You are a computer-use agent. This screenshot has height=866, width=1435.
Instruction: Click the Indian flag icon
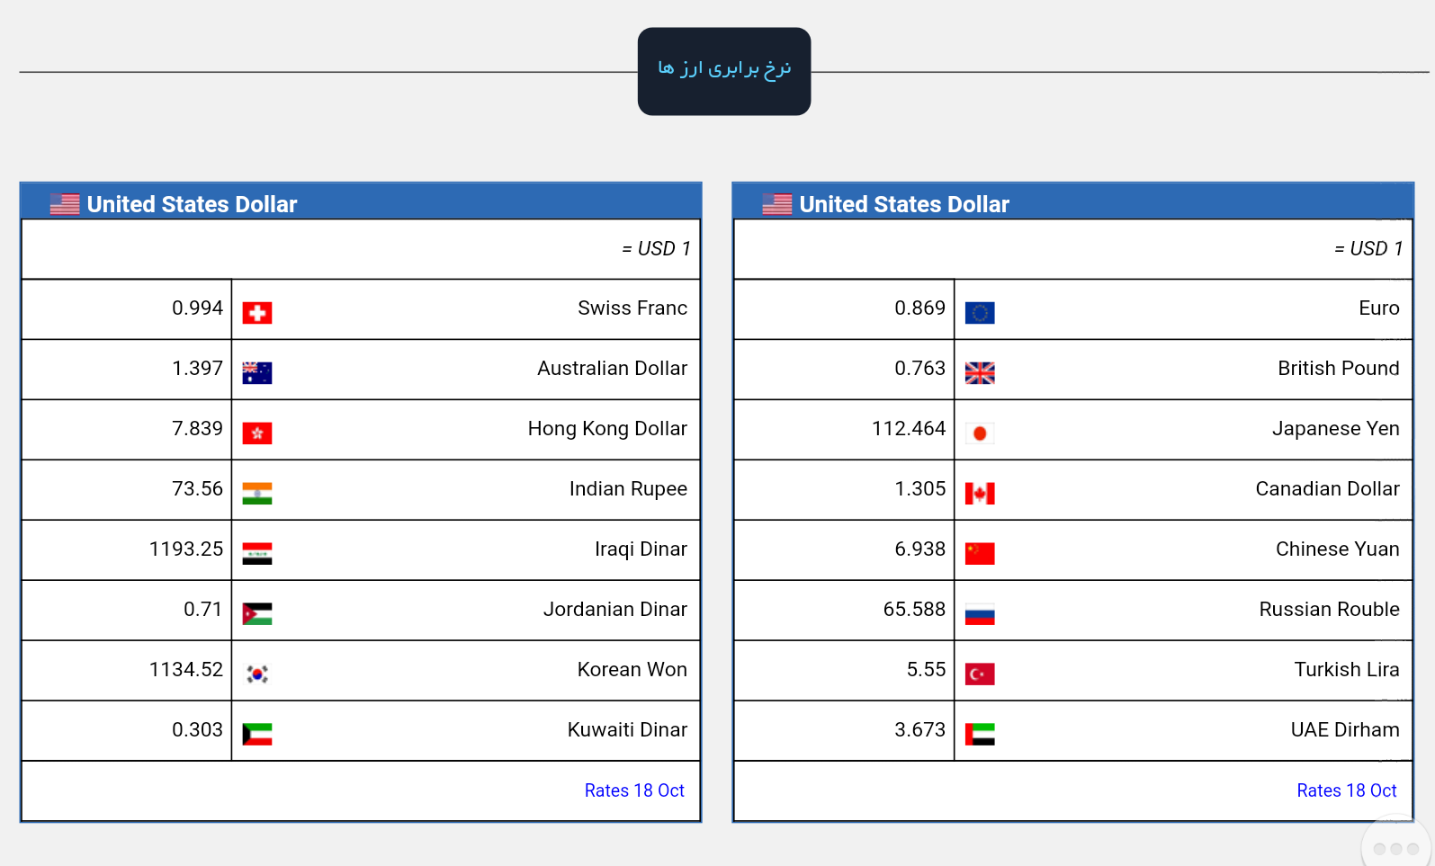point(257,493)
